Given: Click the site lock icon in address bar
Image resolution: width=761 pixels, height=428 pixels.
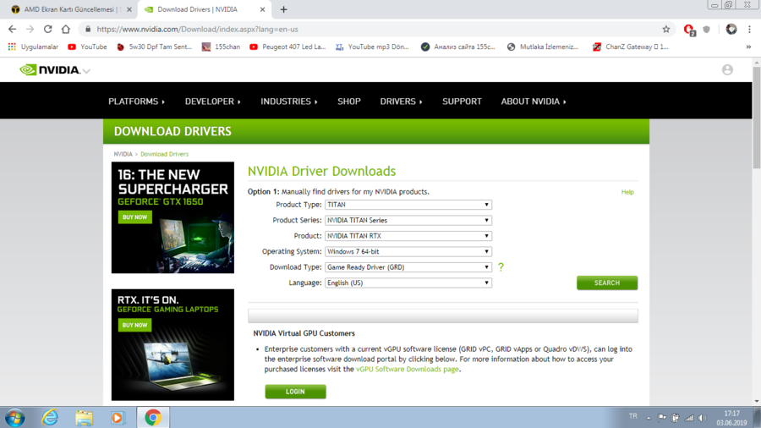Looking at the screenshot, I should point(88,29).
